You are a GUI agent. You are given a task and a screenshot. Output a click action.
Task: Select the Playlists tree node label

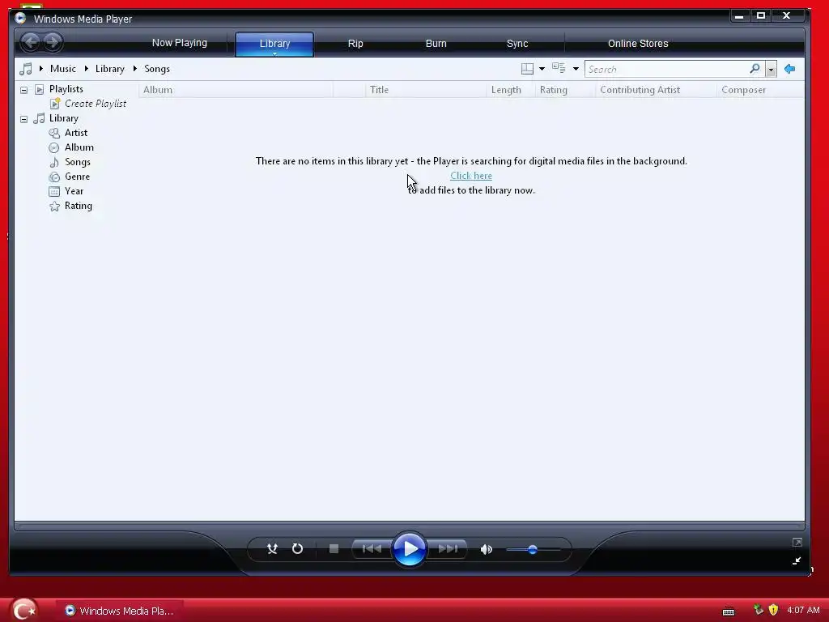pos(66,89)
